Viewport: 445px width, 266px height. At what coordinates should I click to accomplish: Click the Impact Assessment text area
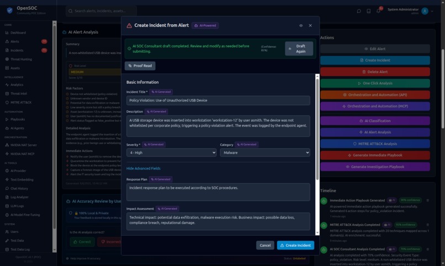coord(218,221)
